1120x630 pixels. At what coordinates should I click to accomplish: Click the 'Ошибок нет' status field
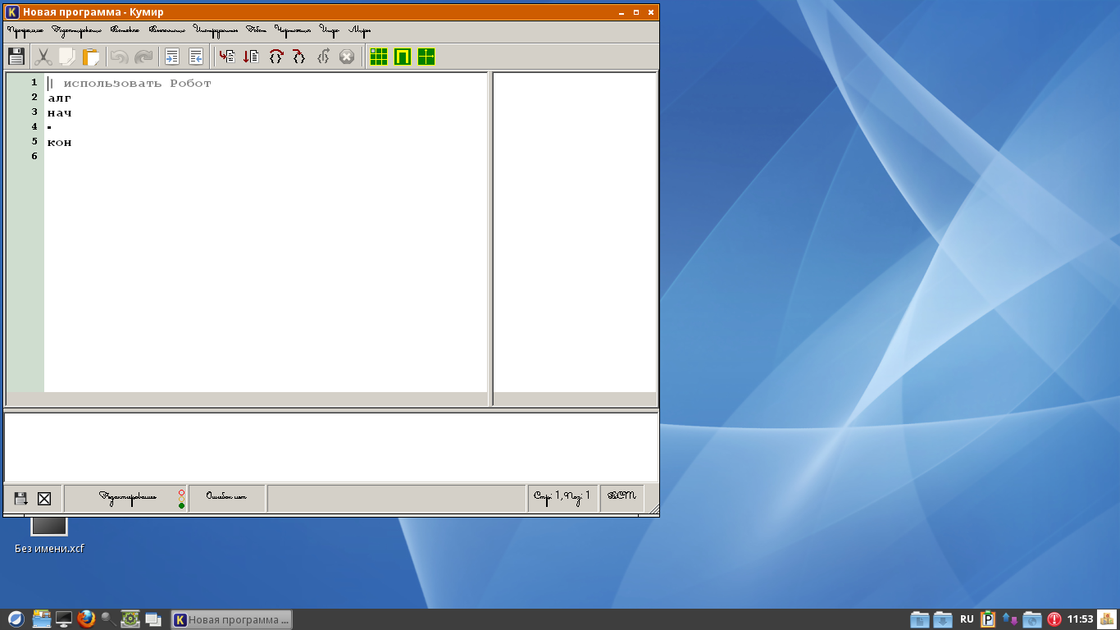227,498
